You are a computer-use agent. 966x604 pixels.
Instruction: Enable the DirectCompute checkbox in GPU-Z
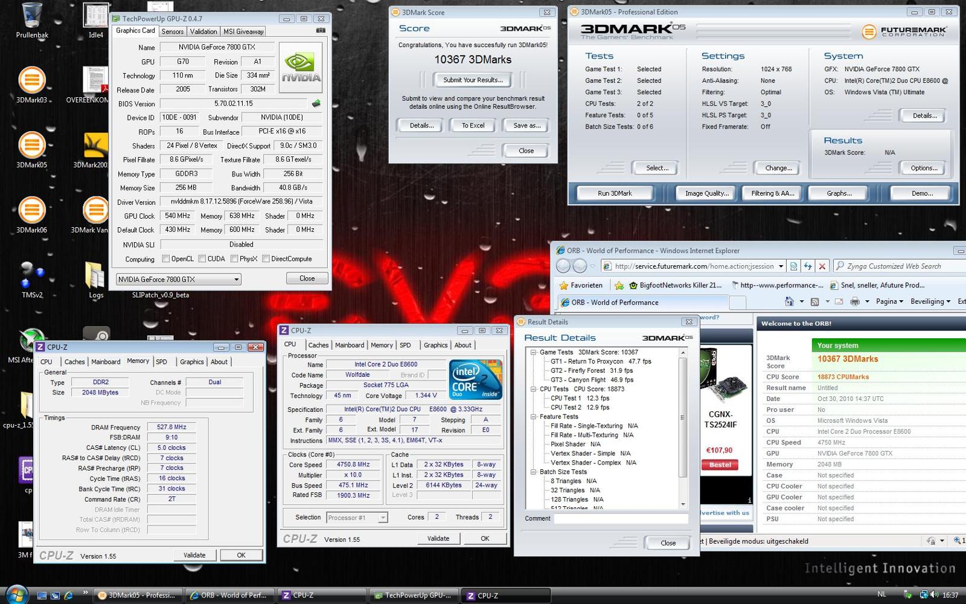266,259
